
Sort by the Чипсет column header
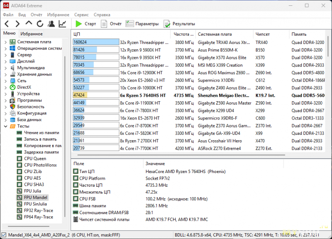[271, 34]
